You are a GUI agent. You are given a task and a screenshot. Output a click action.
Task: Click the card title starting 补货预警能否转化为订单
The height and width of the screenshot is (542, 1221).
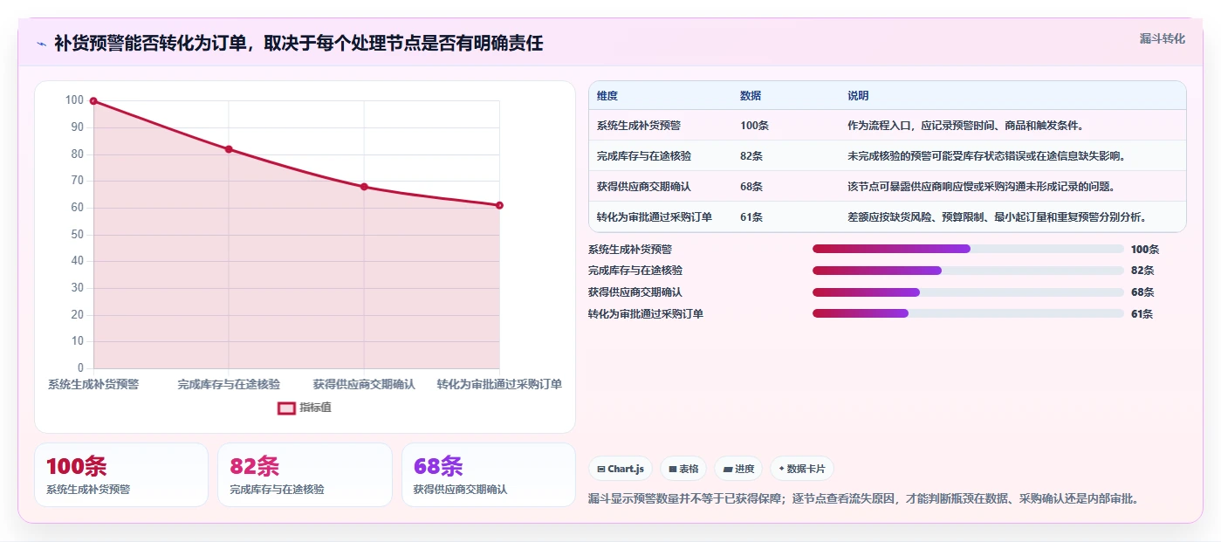[298, 44]
